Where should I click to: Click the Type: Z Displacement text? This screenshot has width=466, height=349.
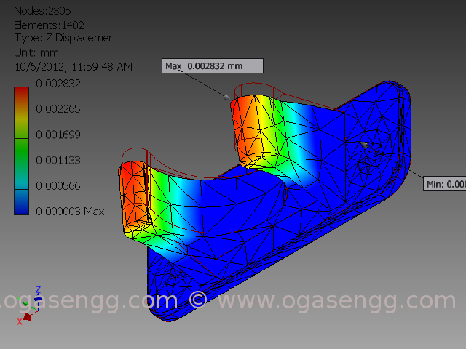[x=66, y=38]
